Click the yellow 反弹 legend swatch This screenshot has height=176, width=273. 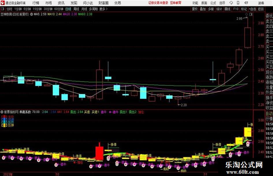[x=4, y=125]
